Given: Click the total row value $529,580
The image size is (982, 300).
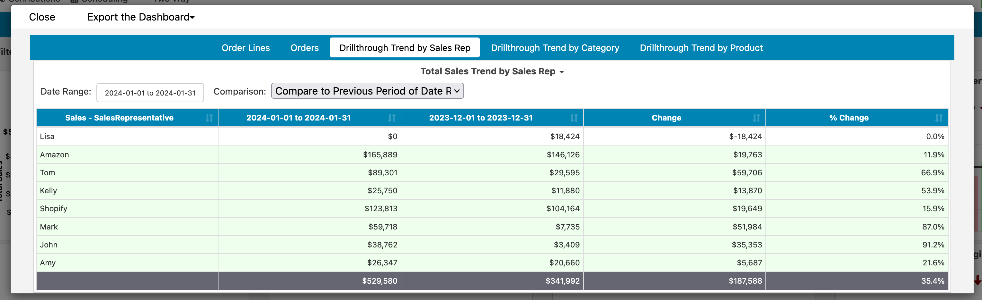Looking at the screenshot, I should click(x=379, y=281).
